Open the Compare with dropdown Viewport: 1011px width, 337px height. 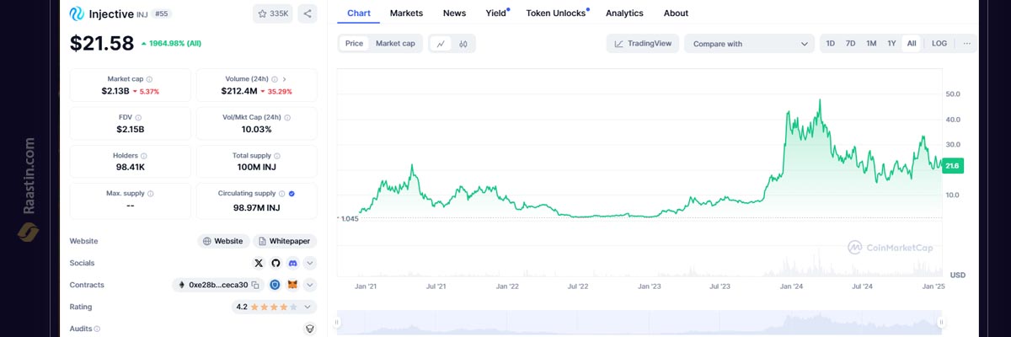click(x=749, y=44)
